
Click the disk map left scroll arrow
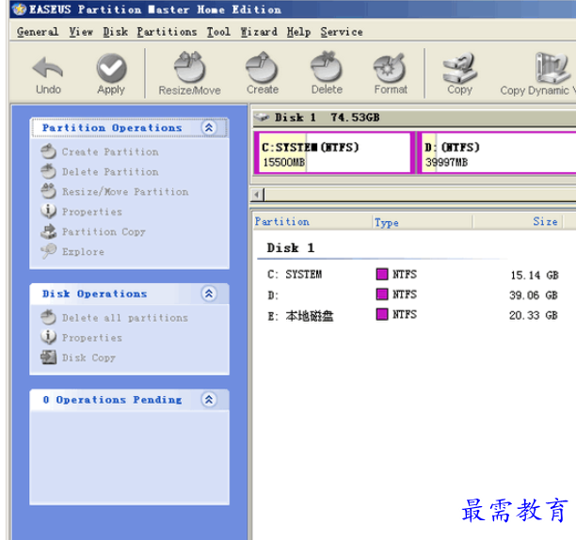point(258,195)
